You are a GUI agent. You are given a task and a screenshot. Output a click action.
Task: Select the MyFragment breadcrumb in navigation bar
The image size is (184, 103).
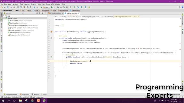[7, 11]
